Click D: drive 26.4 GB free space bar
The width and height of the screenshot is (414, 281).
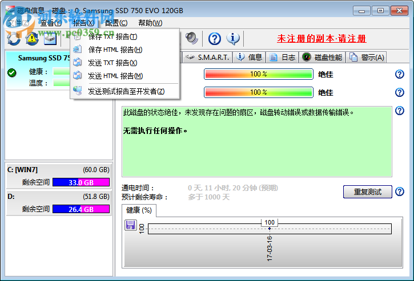pos(81,209)
